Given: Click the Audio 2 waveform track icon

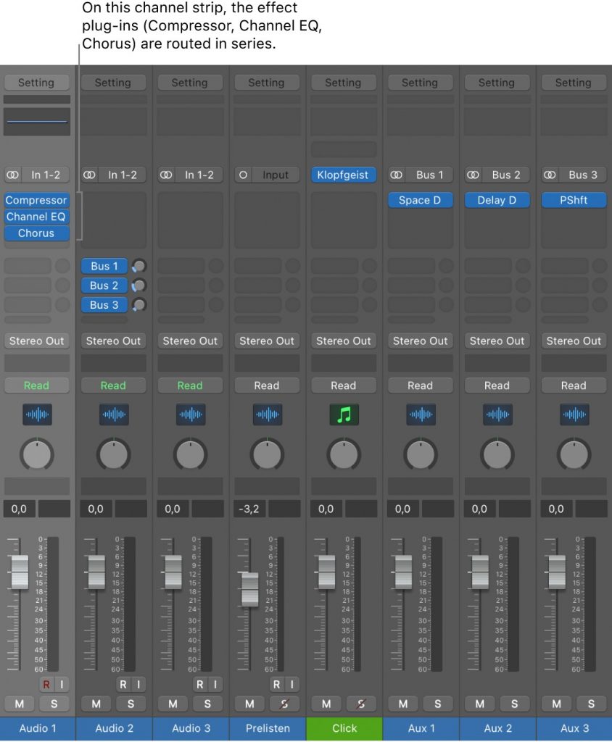Looking at the screenshot, I should tap(114, 414).
